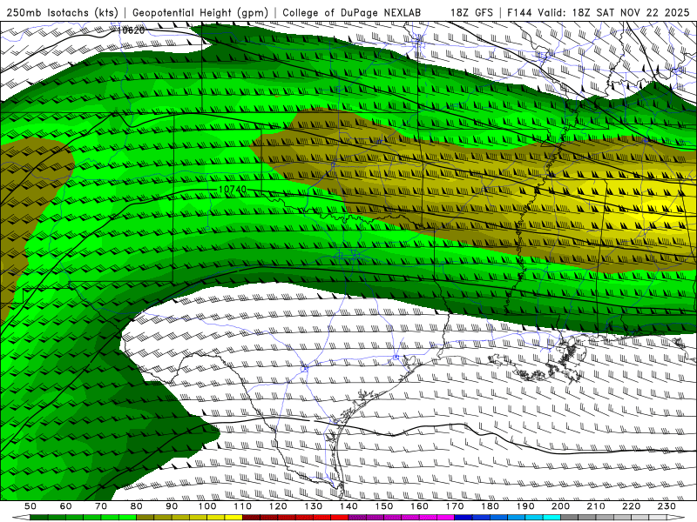
Task: Pick the bright red swatch ending at 140
Action: pos(340,518)
